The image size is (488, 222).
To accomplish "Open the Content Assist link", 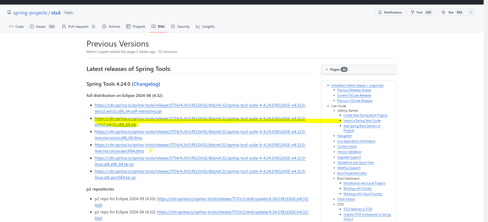I will point(347,146).
